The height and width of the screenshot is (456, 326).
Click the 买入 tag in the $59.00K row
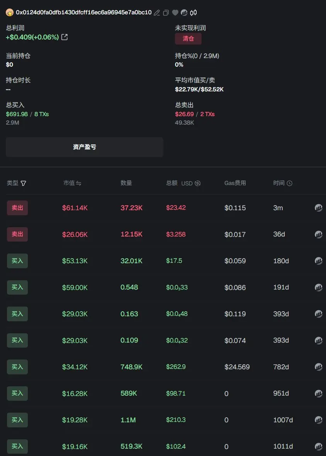[17, 287]
